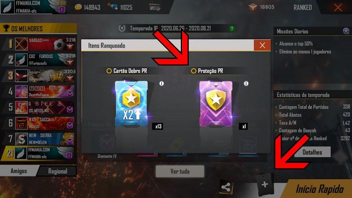352x198 pixels.
Task: Start match with Início Rápido
Action: click(320, 189)
